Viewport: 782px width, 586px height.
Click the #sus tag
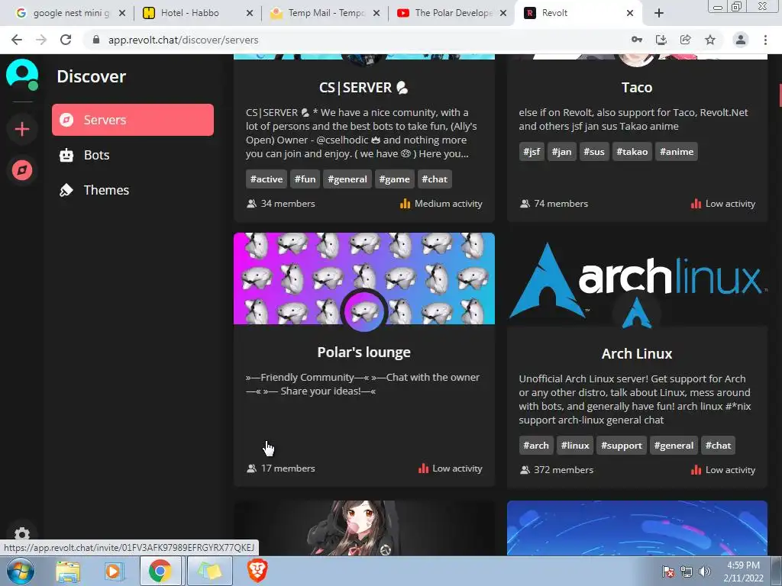[x=594, y=152]
